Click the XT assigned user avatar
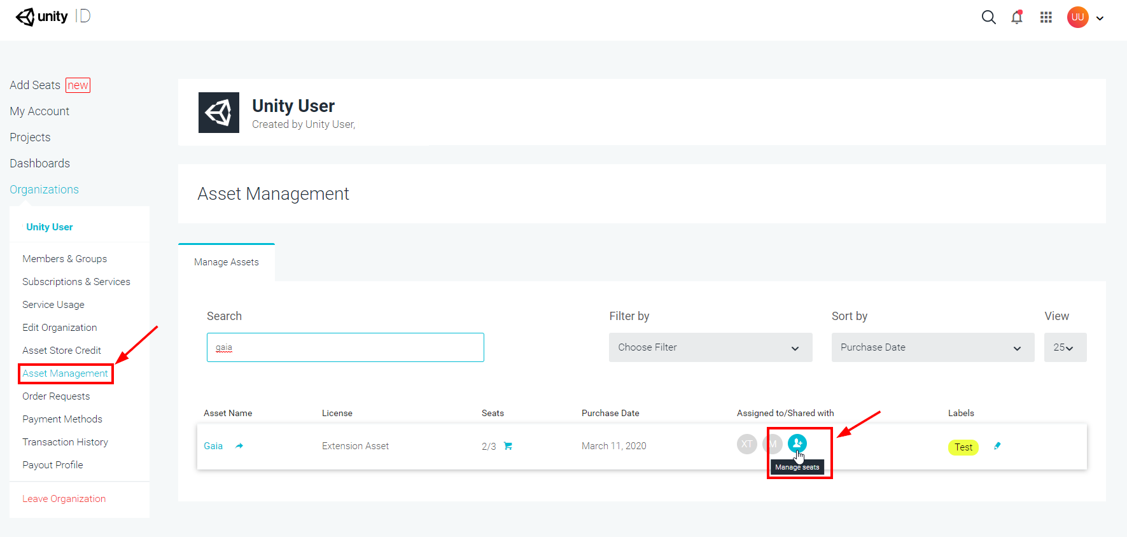 click(747, 444)
